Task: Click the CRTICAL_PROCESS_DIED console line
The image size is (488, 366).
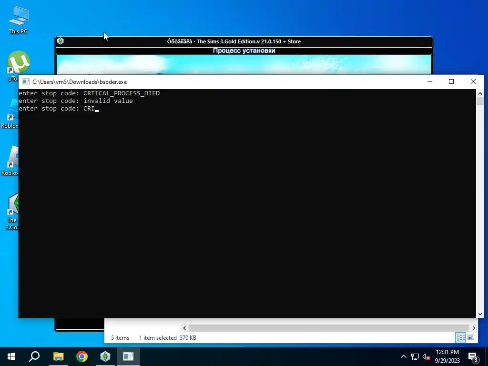Action: tap(89, 93)
